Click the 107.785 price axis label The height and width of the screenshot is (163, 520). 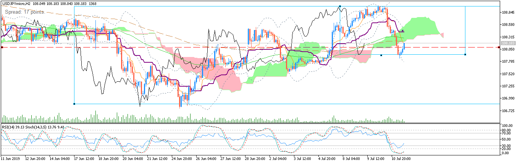pyautogui.click(x=508, y=62)
